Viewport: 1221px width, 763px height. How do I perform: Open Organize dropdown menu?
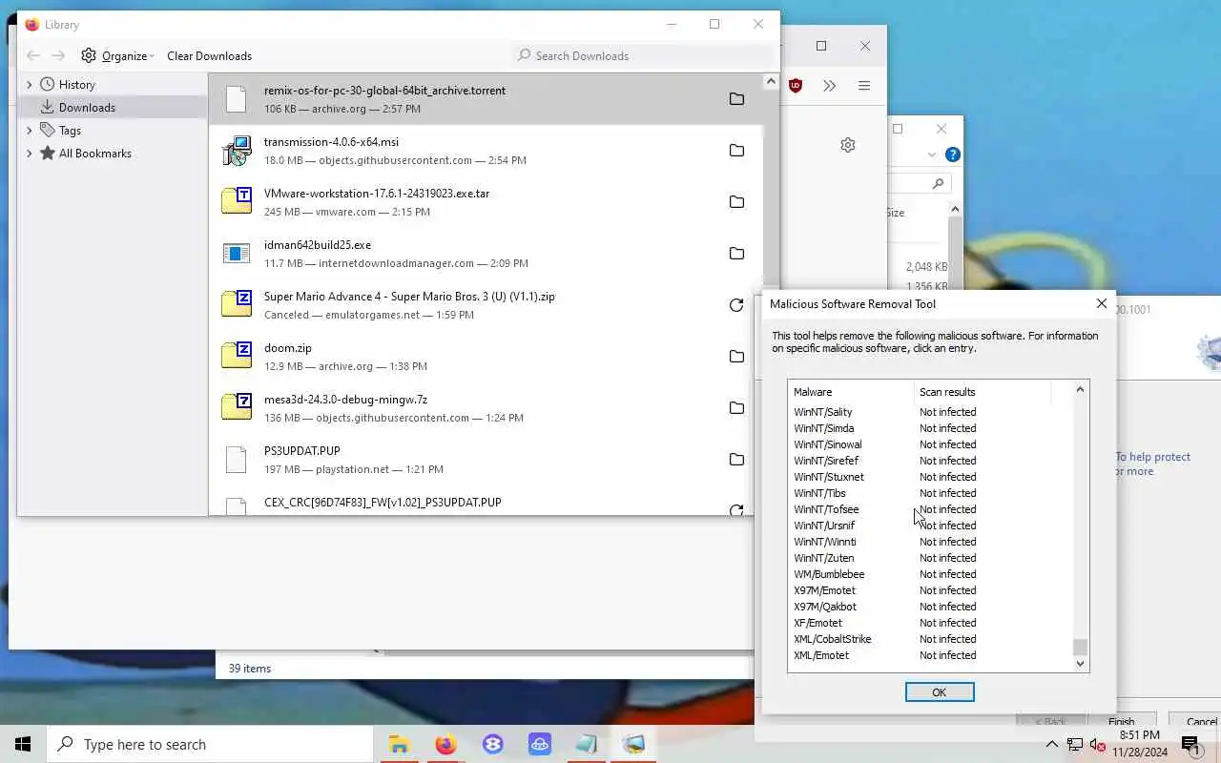pyautogui.click(x=118, y=55)
